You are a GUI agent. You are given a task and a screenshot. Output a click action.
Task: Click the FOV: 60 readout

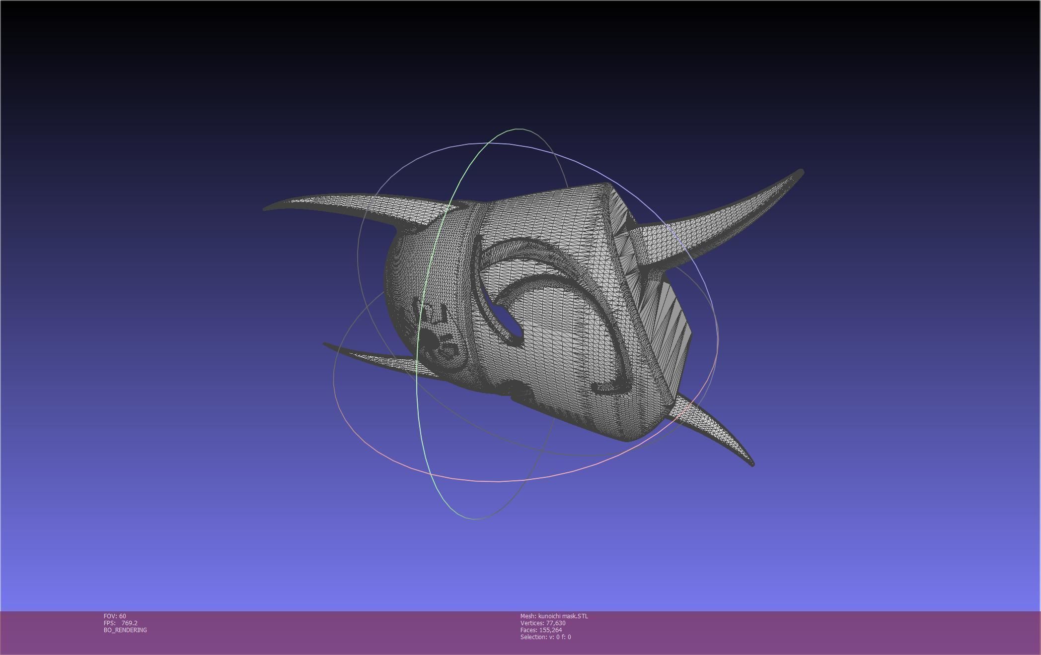pyautogui.click(x=115, y=616)
